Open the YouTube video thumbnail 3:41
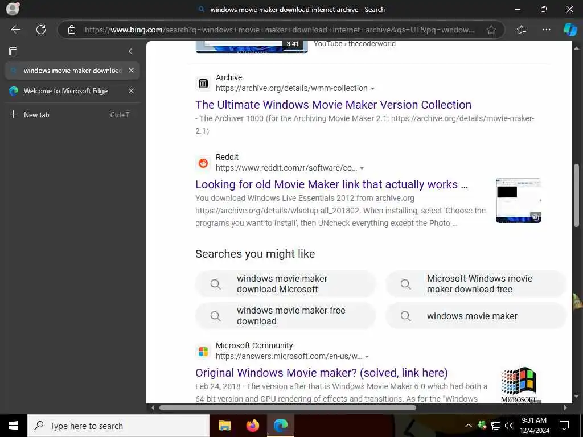The height and width of the screenshot is (437, 583). pos(252,47)
